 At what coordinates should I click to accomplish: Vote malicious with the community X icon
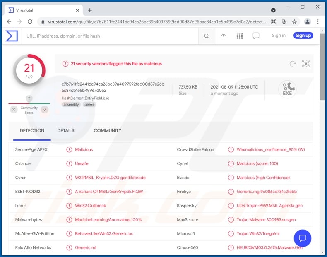tap(14, 109)
